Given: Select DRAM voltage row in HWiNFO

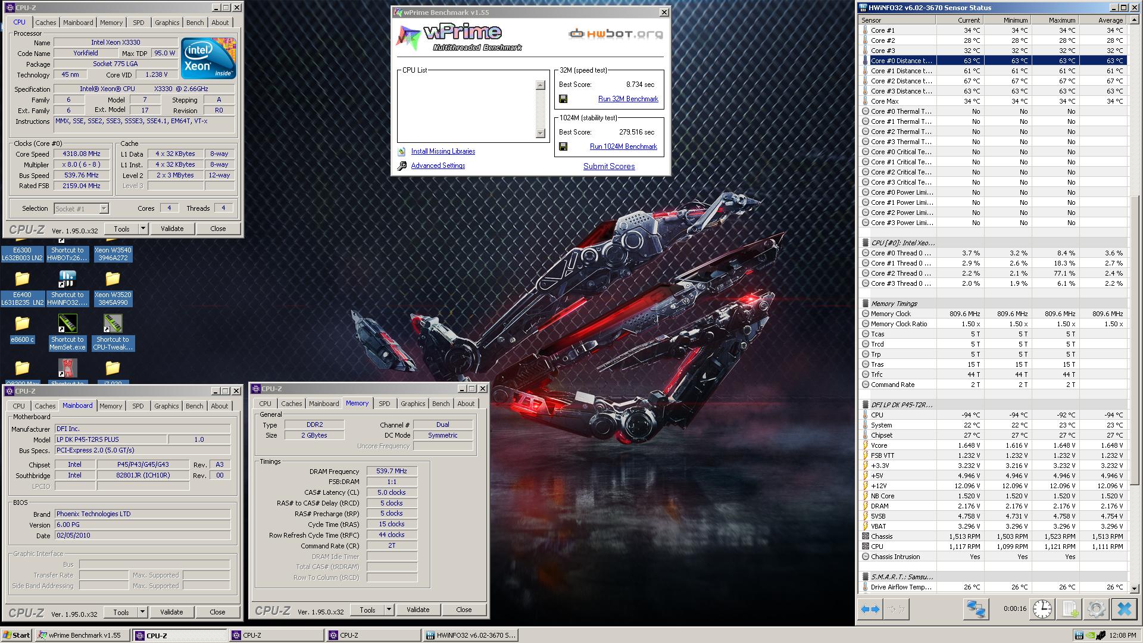Looking at the screenshot, I should pos(994,506).
